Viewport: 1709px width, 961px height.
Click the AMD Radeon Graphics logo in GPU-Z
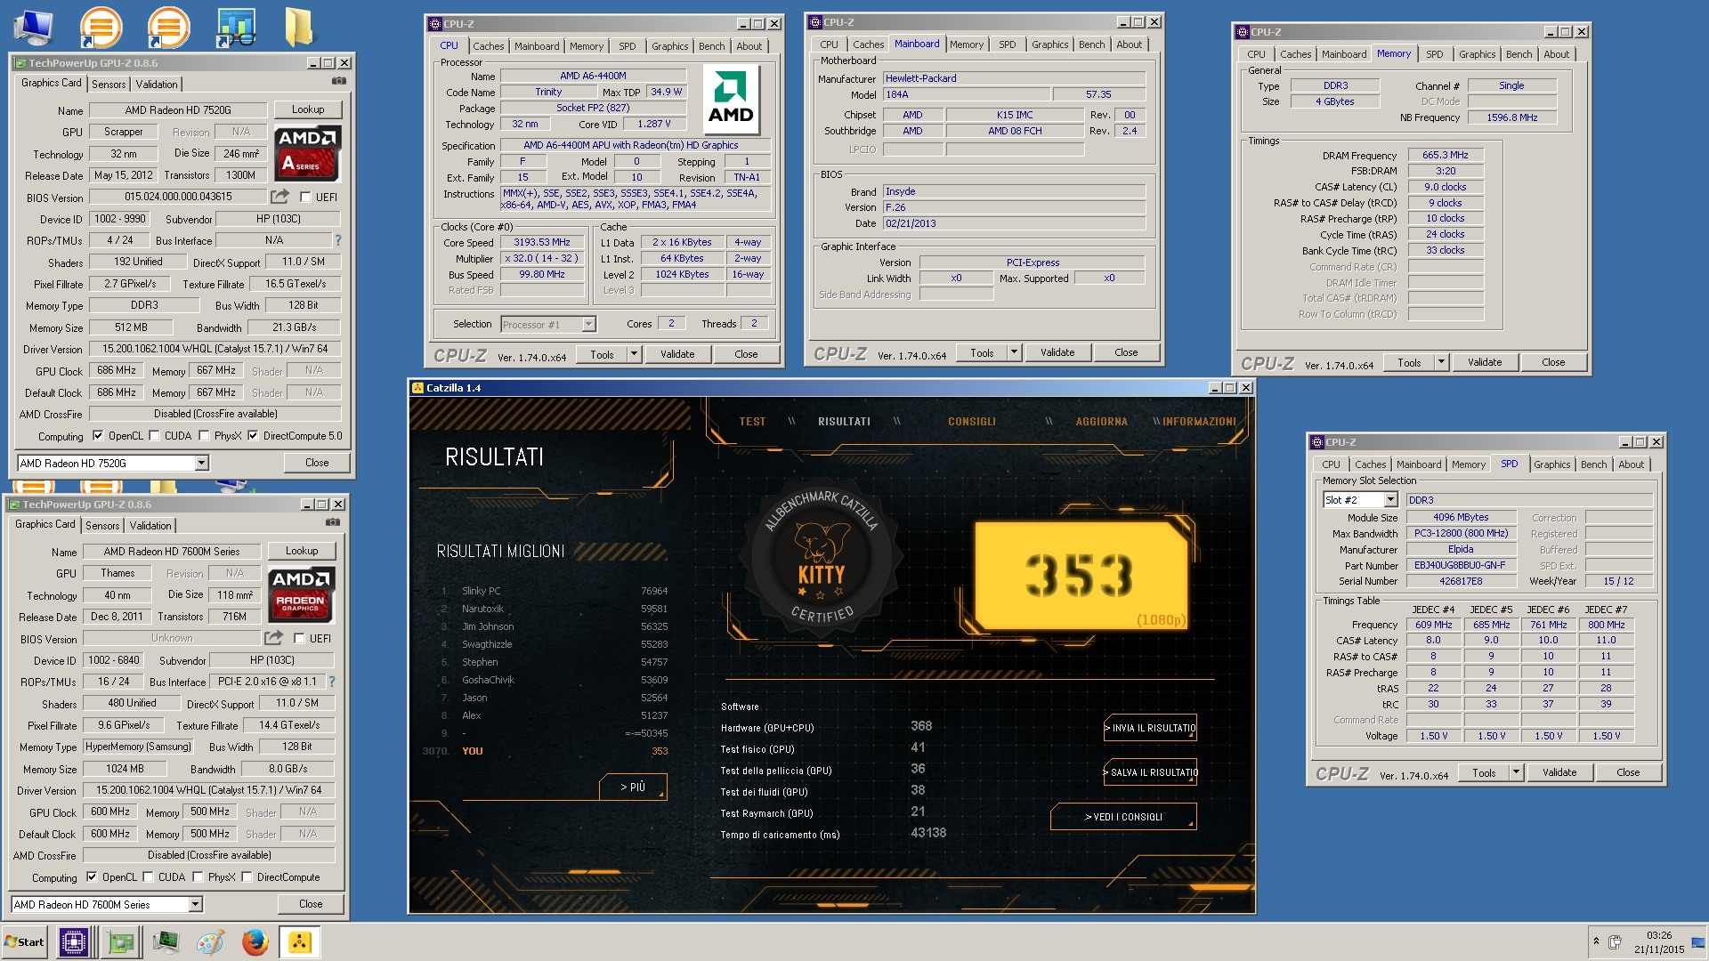click(301, 594)
